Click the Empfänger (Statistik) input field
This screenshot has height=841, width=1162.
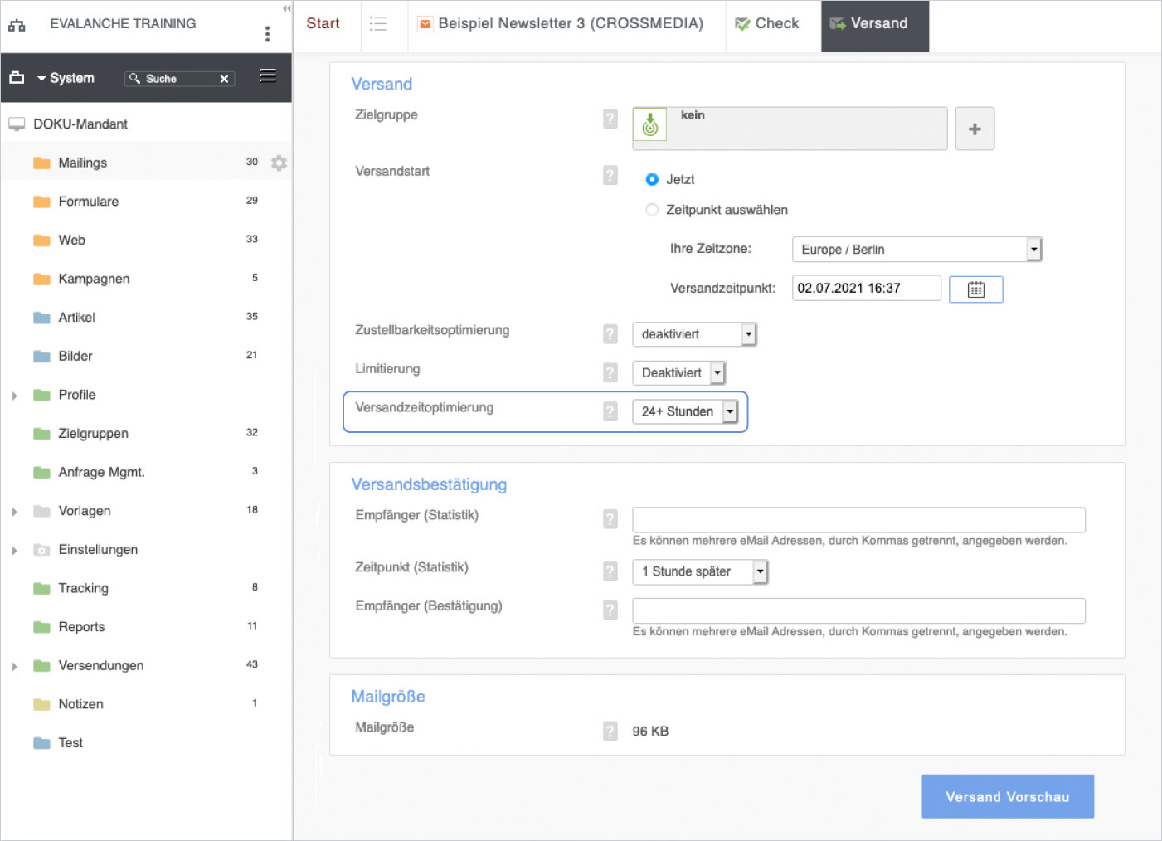click(858, 520)
